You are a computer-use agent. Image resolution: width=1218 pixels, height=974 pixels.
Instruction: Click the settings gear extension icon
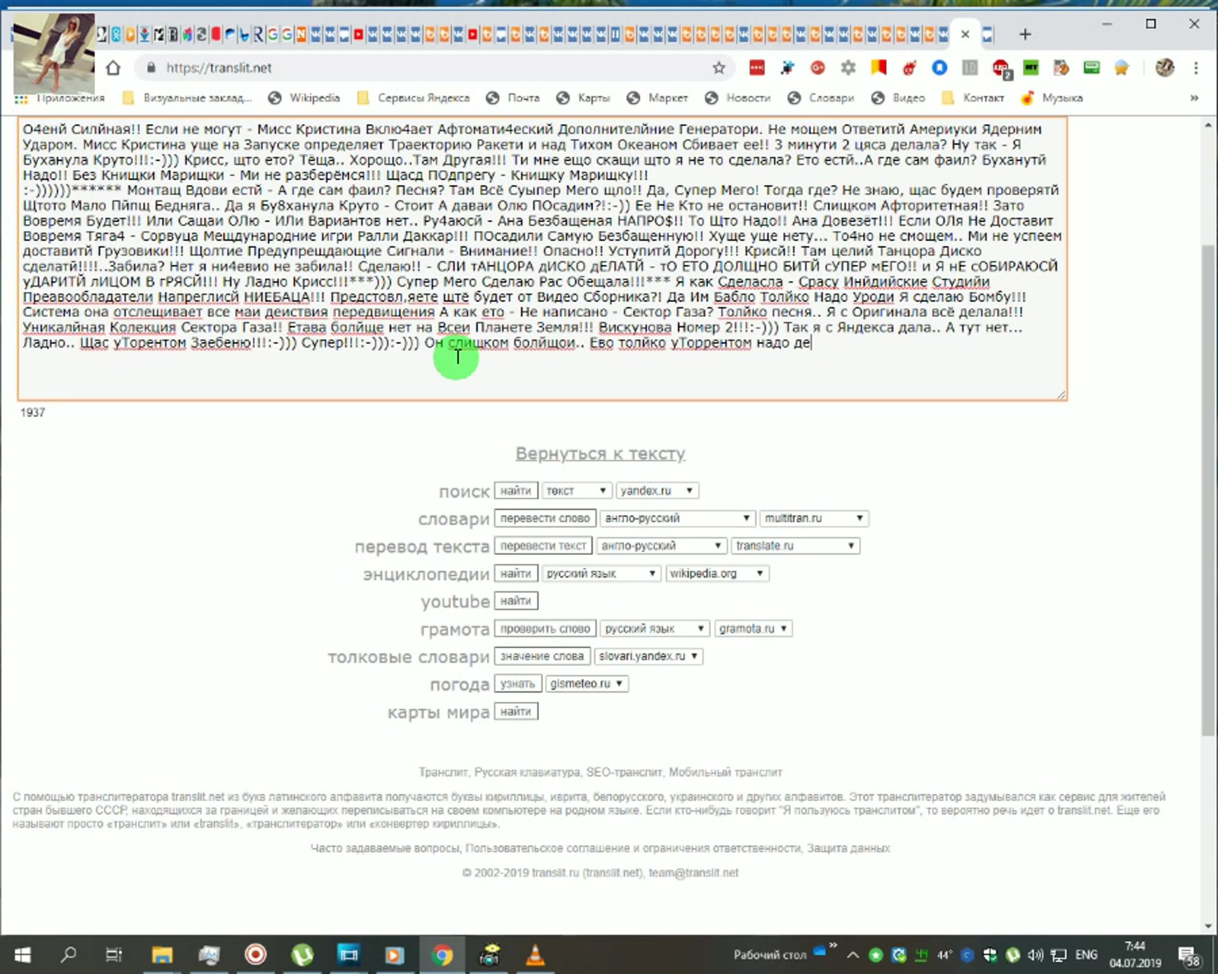(848, 68)
